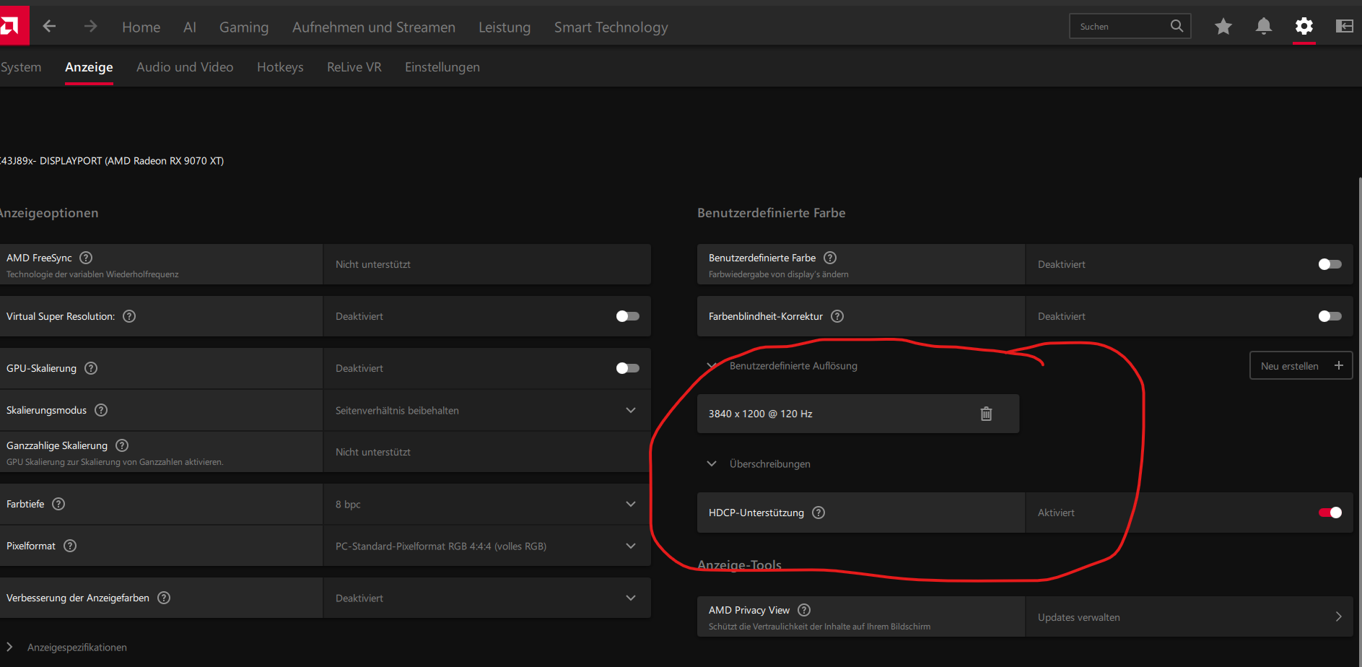Enable Virtual Super Resolution toggle

pos(628,316)
